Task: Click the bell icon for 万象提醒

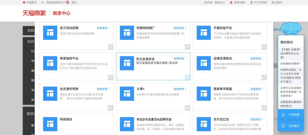Action: coord(283,115)
